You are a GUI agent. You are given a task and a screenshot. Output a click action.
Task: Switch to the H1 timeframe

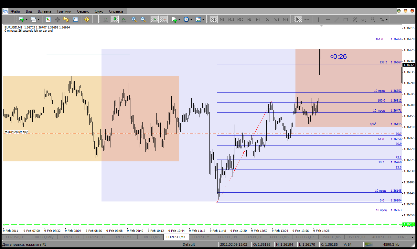point(249,19)
